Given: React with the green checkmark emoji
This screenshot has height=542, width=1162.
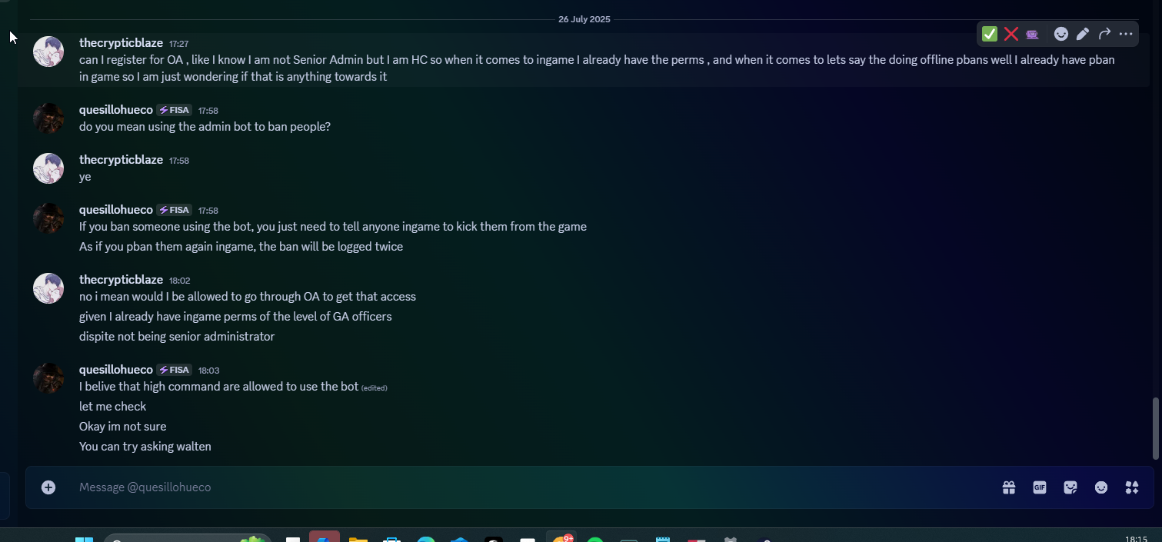Looking at the screenshot, I should (x=990, y=34).
